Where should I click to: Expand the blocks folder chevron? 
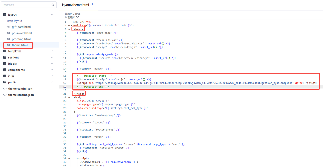click(52, 64)
